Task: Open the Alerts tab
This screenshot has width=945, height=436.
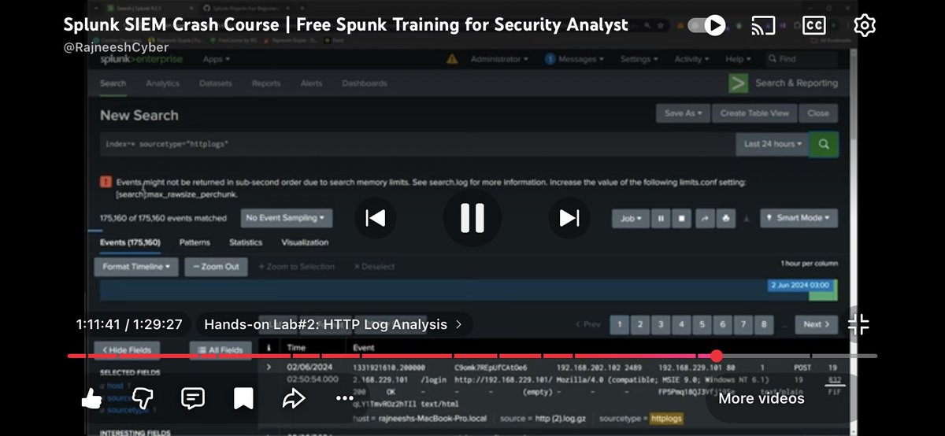Action: pyautogui.click(x=311, y=83)
